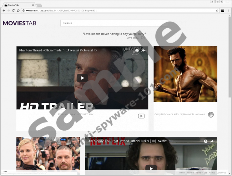
Task: Open the Privacy footer link
Action: point(212,172)
